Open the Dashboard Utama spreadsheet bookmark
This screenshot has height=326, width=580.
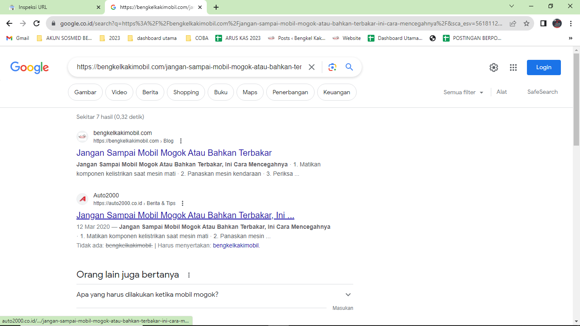click(395, 38)
